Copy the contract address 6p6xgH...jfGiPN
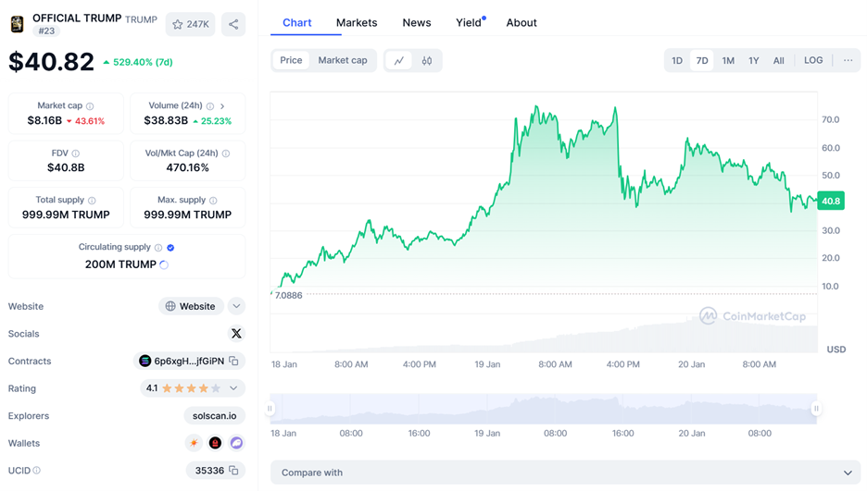This screenshot has height=491, width=867. [234, 361]
